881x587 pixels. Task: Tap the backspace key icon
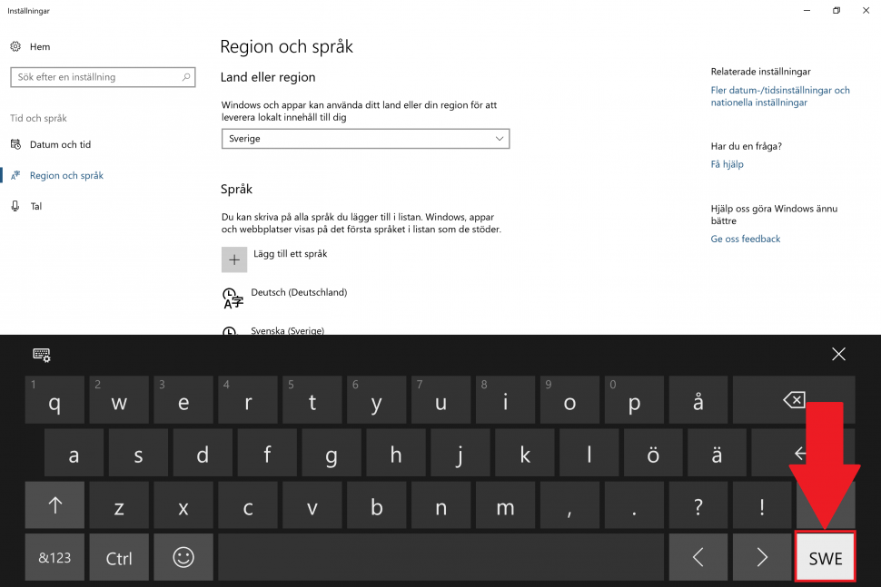pos(794,399)
